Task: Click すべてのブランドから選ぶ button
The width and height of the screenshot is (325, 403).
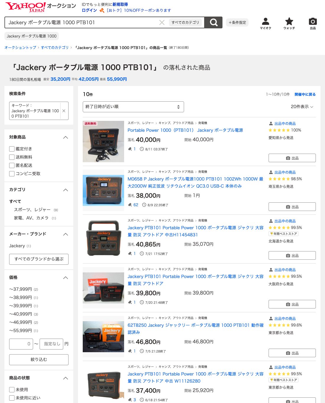Action: click(x=39, y=259)
